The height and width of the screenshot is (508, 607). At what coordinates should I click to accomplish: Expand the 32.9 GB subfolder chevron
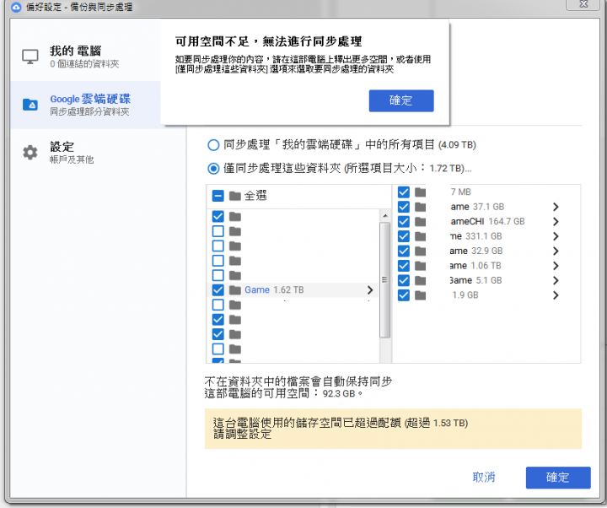556,251
